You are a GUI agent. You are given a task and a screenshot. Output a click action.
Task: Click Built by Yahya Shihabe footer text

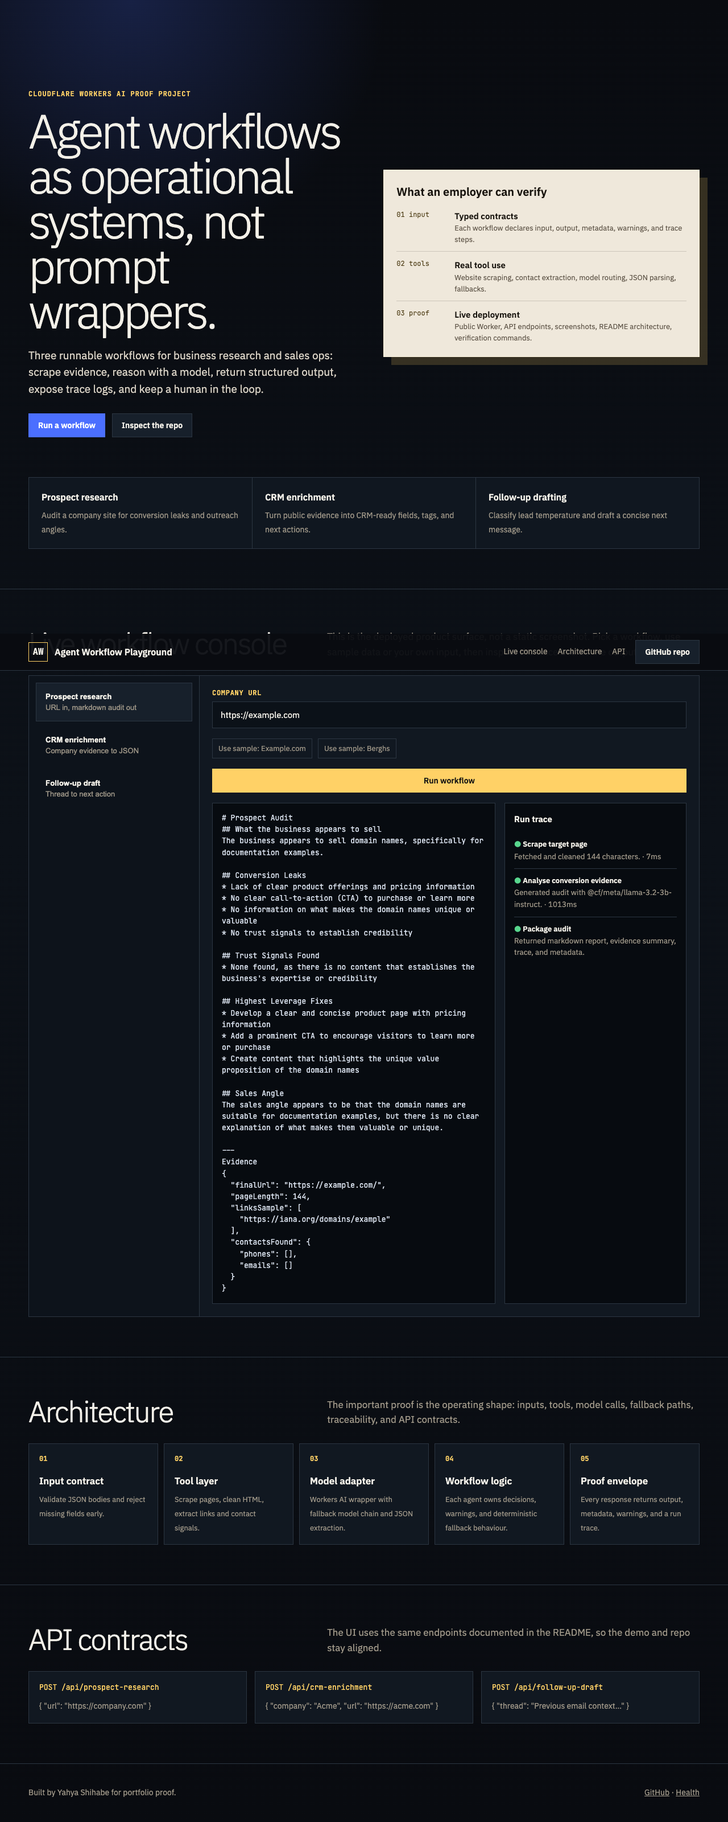102,1792
